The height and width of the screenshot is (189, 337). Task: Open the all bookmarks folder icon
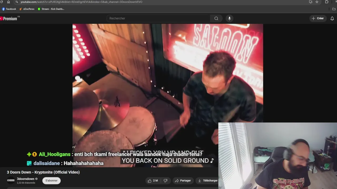pyautogui.click(x=334, y=9)
